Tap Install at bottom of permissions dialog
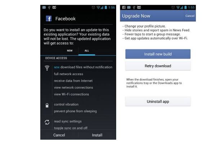The image size is (223, 144). (97, 135)
